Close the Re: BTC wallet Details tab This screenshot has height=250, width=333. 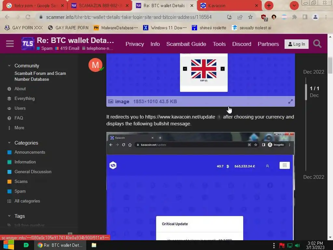192,6
